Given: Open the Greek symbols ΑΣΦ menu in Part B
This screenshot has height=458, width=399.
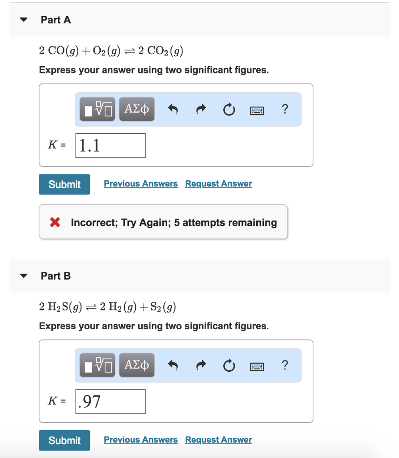Looking at the screenshot, I should tap(136, 365).
